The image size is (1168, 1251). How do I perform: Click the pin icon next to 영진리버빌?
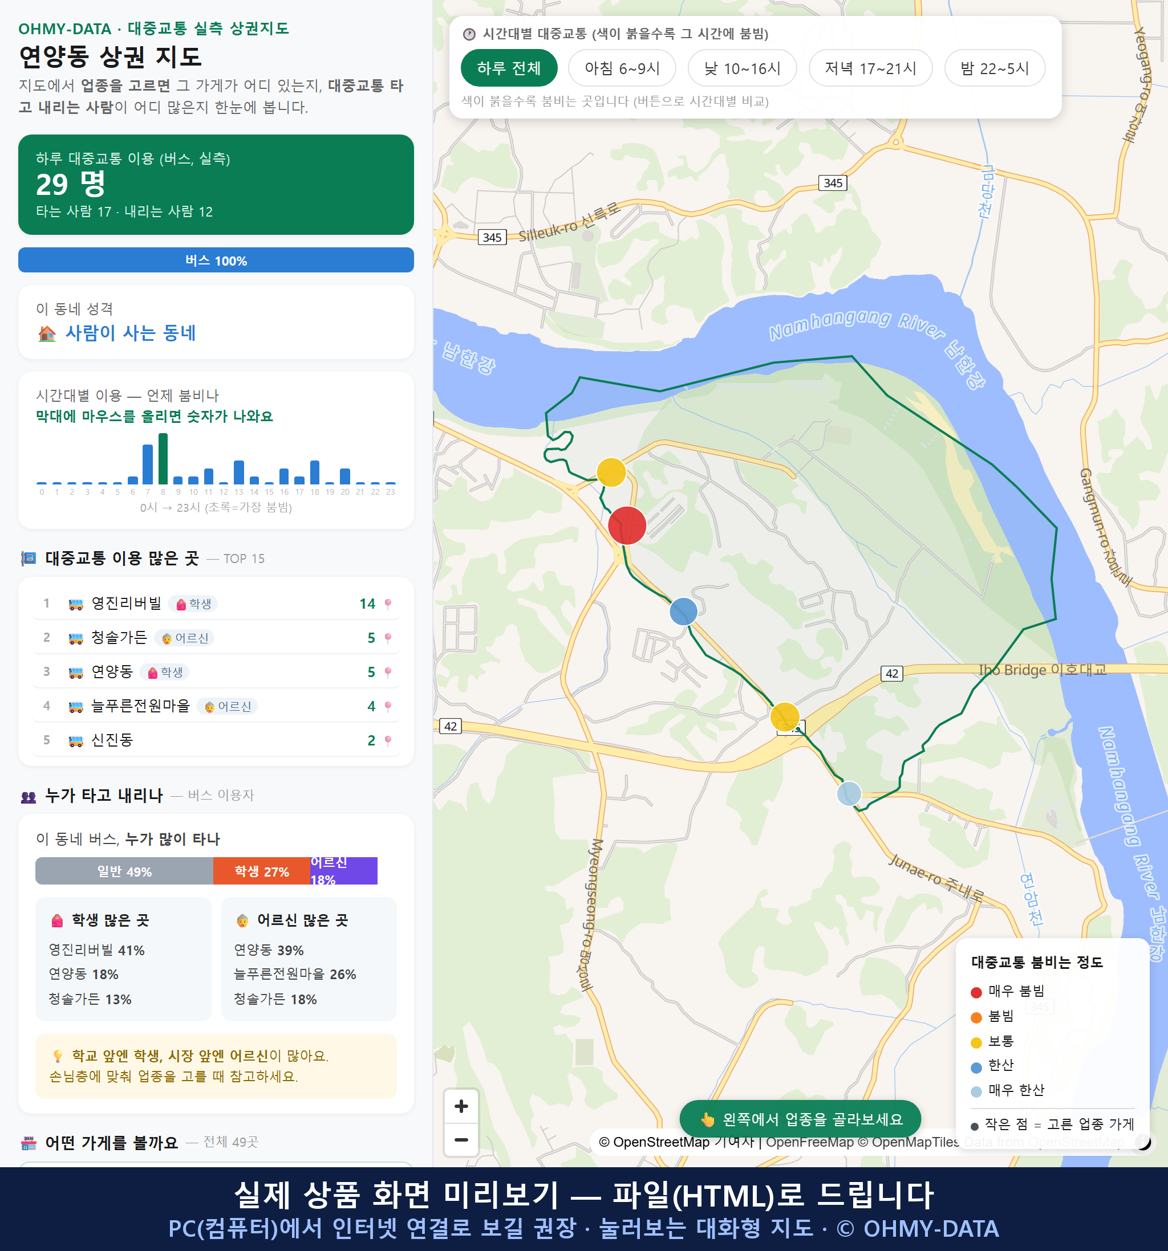tap(388, 604)
